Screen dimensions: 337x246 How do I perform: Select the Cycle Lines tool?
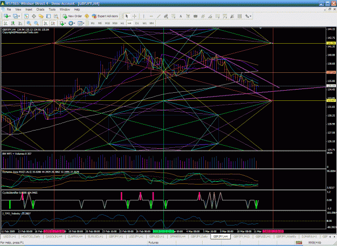(239, 16)
